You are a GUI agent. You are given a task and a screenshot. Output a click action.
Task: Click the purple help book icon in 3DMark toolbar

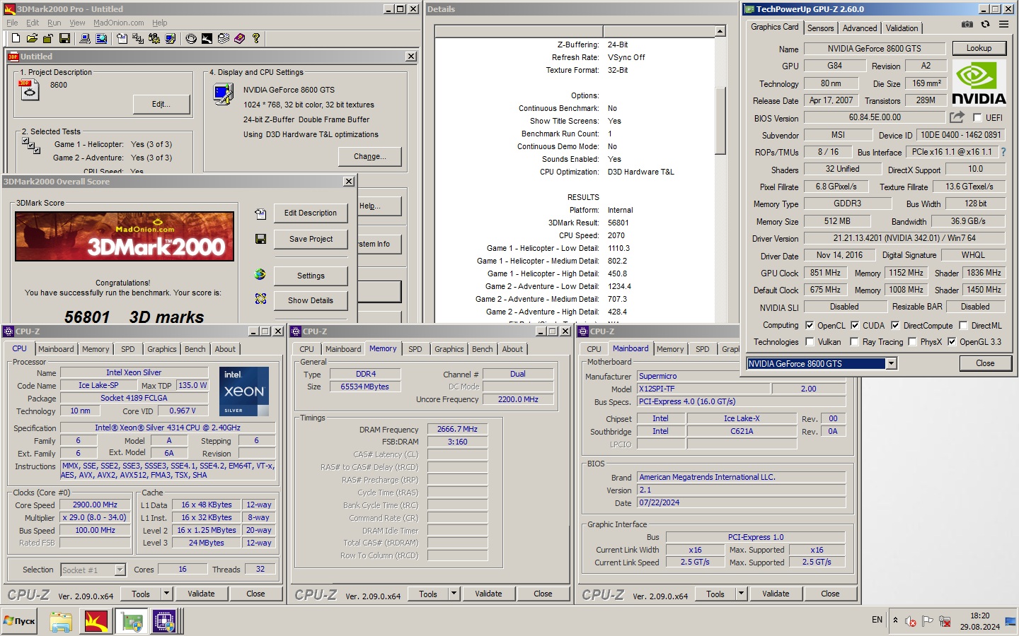[x=240, y=38]
